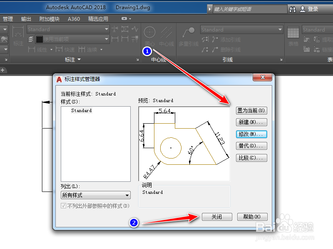This screenshot has width=333, height=249.
Task: Open the 附加模块 ribbon tab
Action: [x=49, y=19]
